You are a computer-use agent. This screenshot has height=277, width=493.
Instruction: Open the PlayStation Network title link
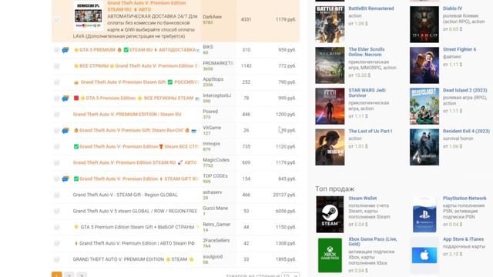(x=464, y=199)
